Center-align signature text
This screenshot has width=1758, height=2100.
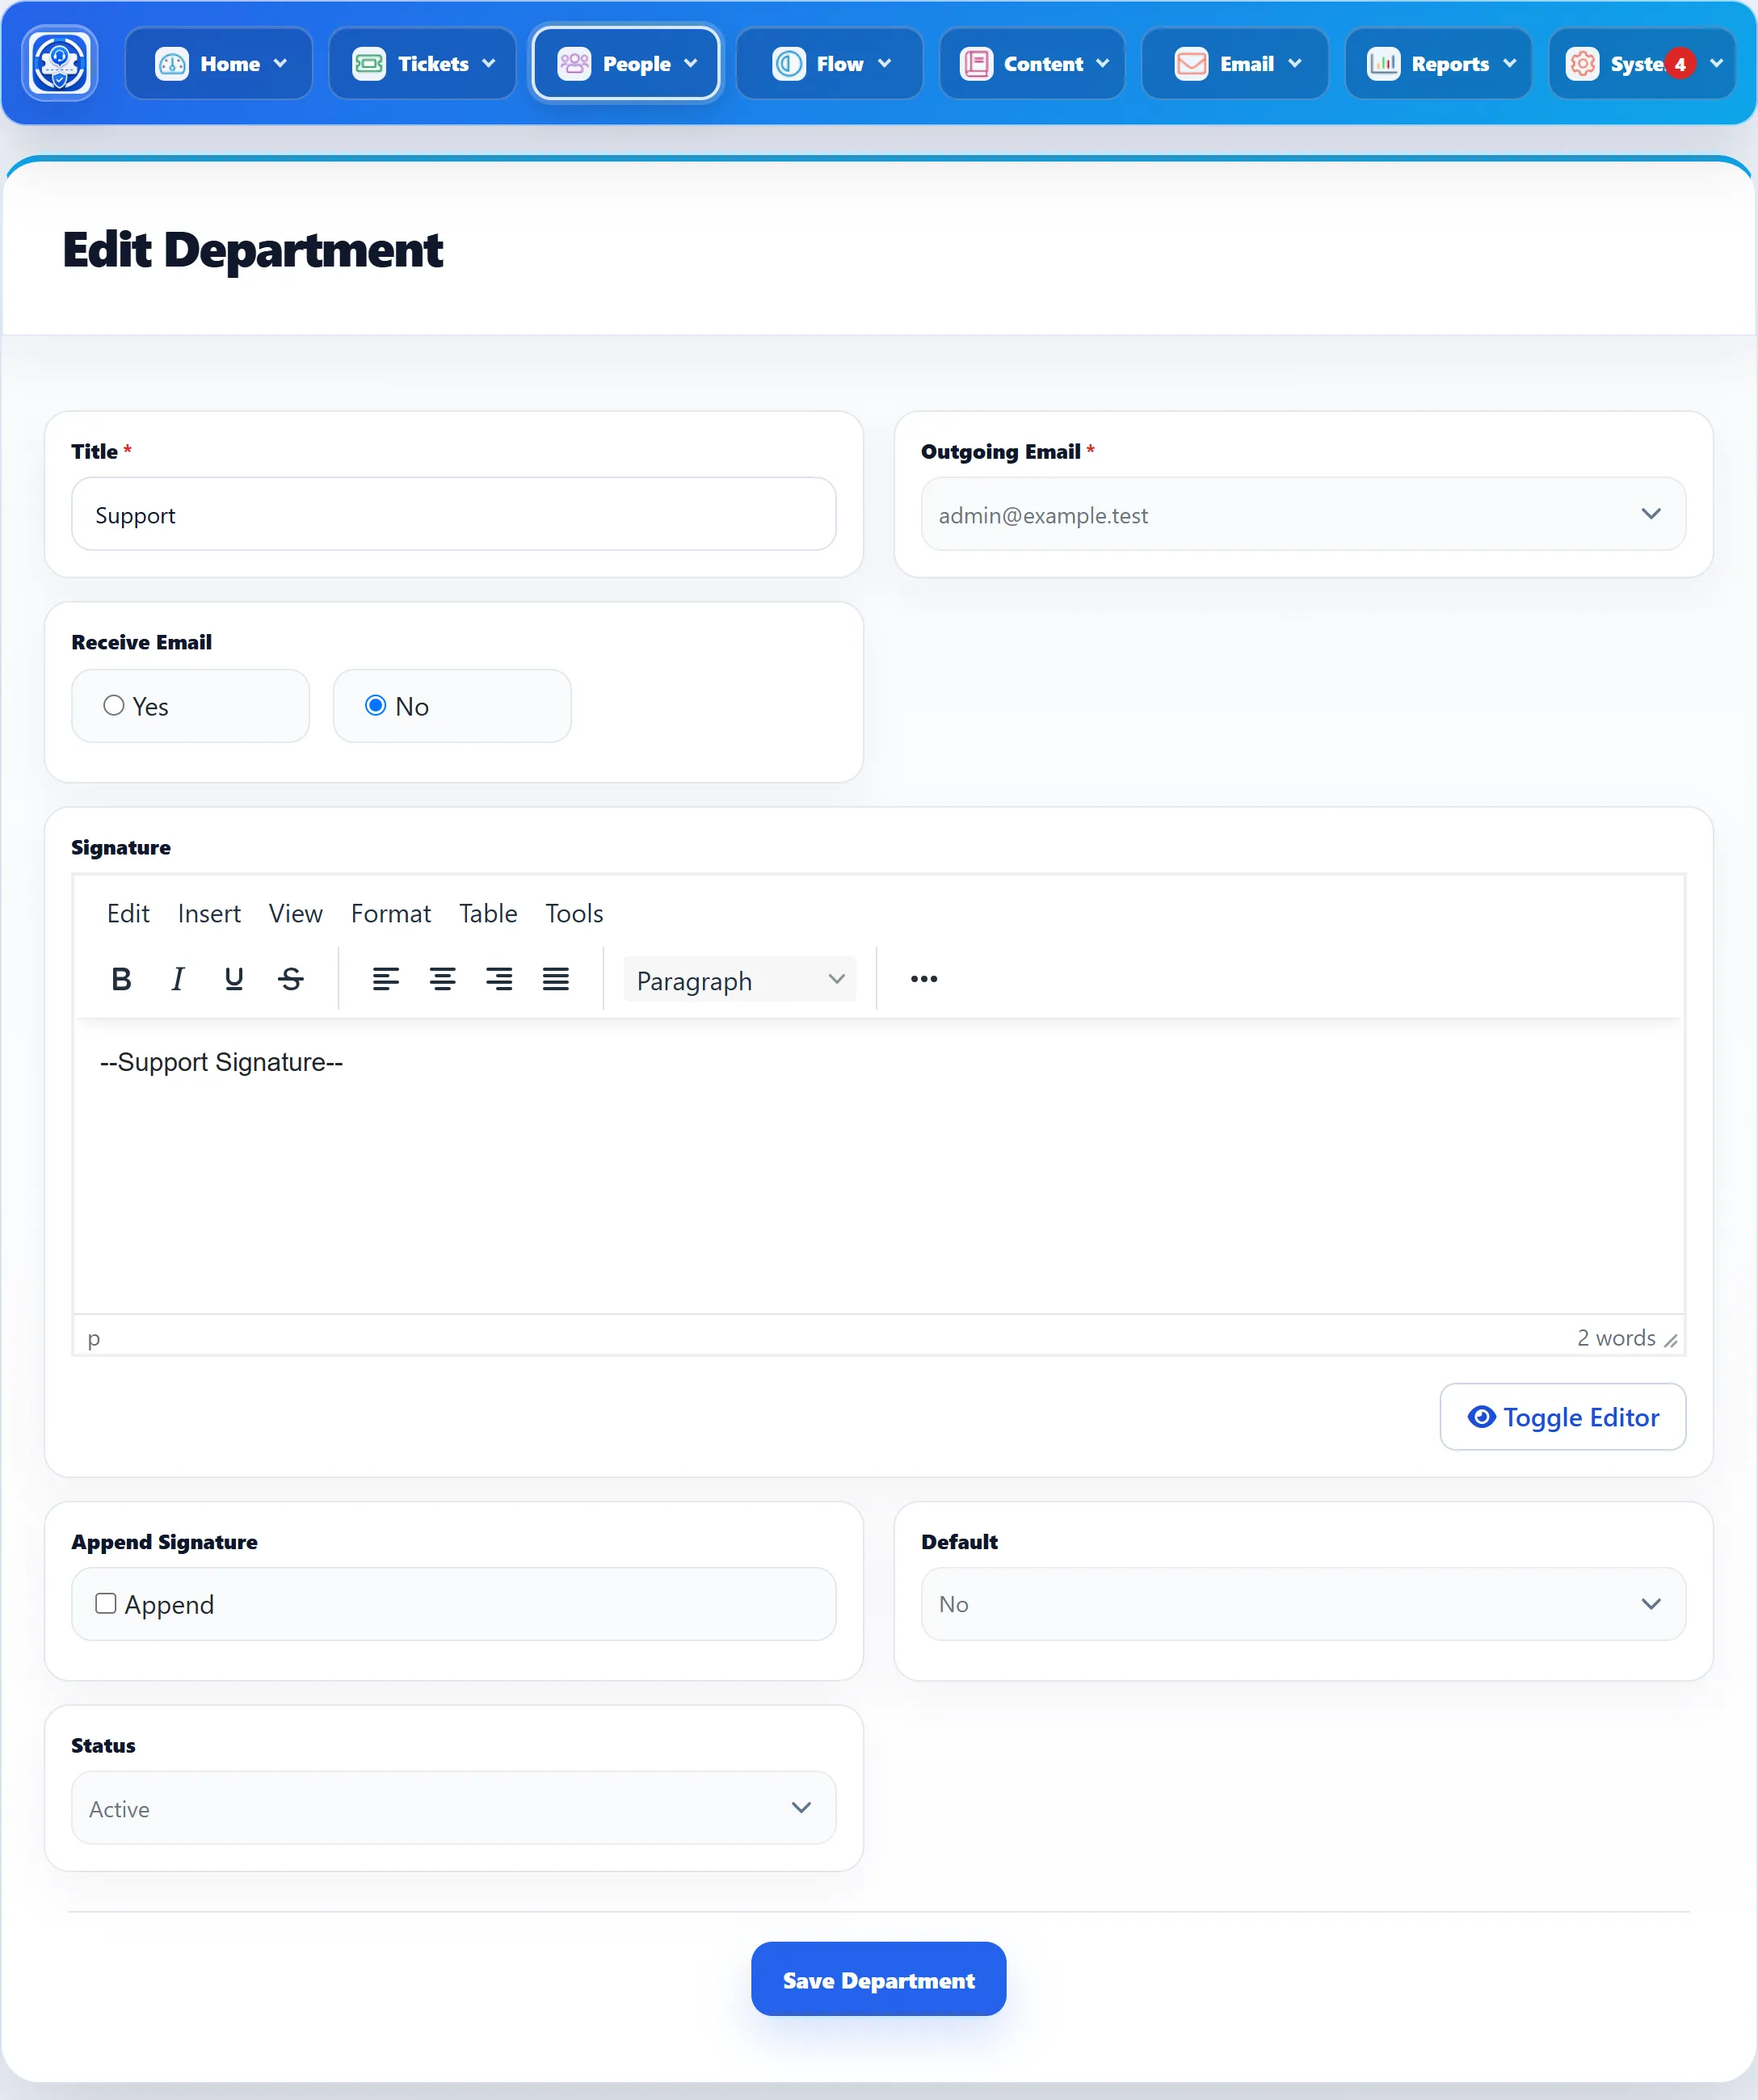[x=443, y=979]
